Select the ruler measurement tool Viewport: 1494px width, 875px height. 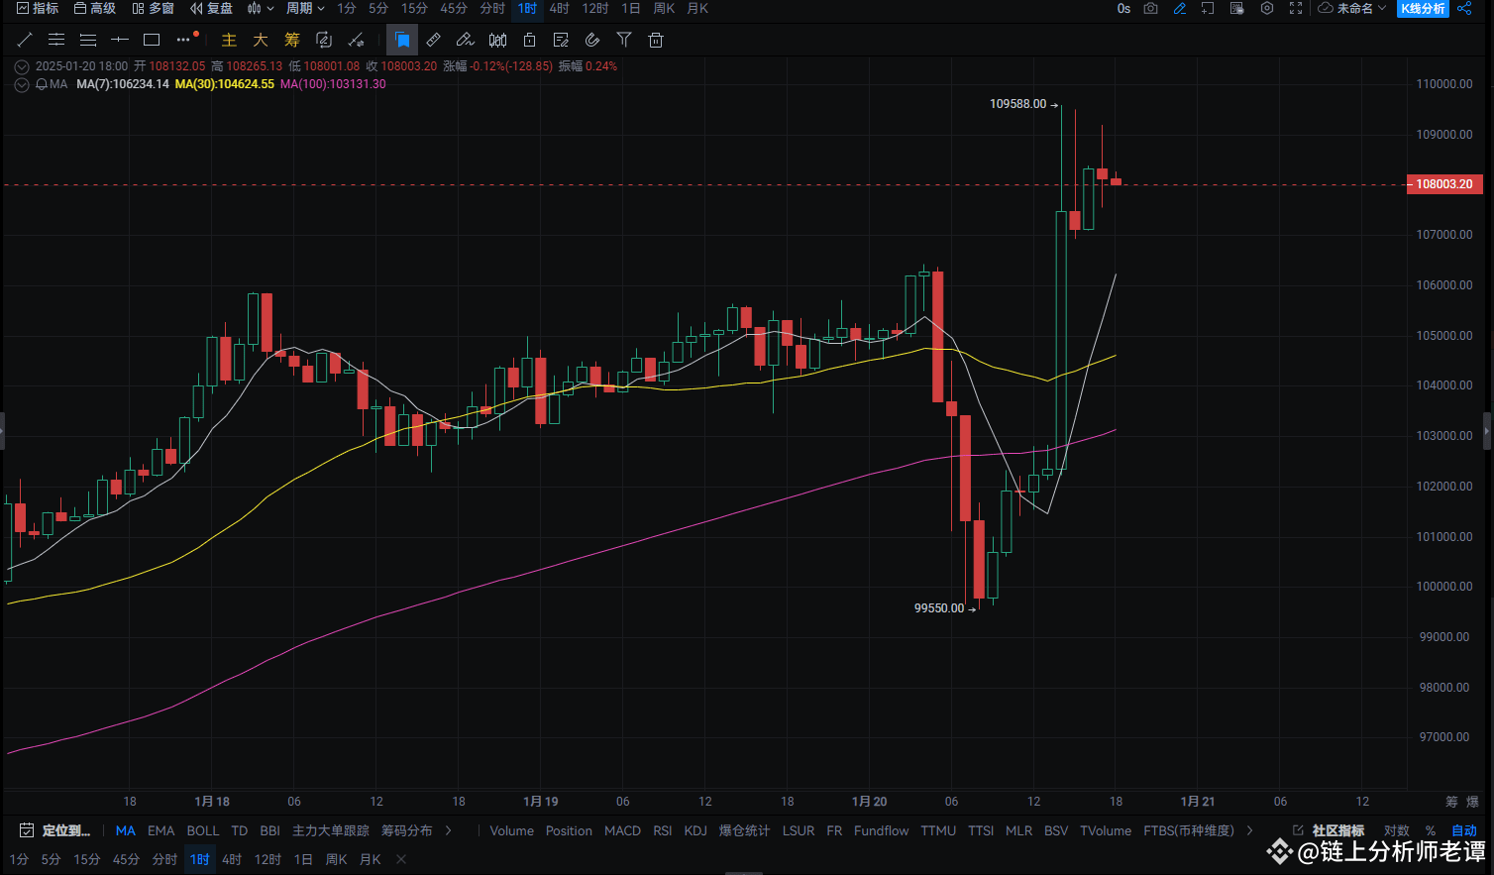coord(434,40)
